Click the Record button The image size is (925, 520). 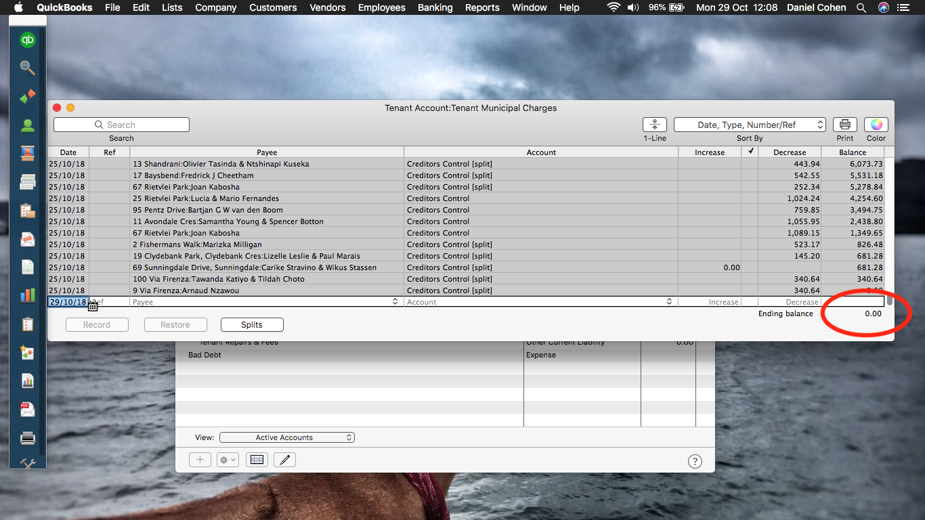coord(97,324)
